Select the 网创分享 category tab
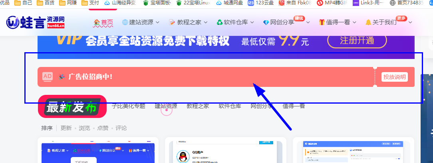The image size is (433, 163). click(262, 106)
